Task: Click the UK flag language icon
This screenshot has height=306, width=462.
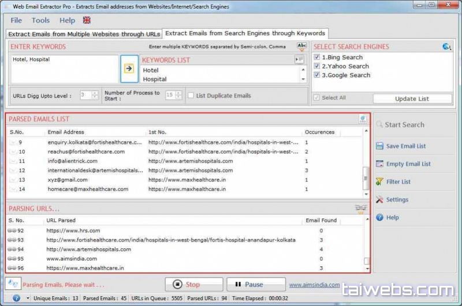Action: 87,20
